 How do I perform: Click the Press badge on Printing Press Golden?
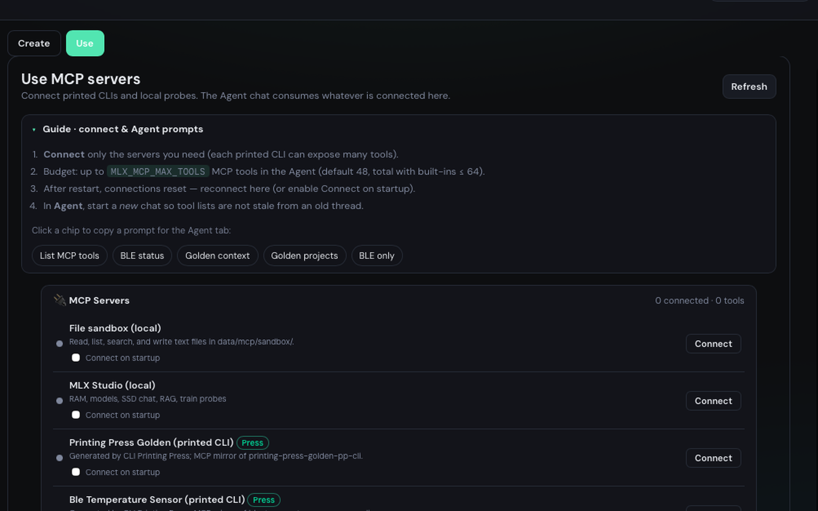click(x=253, y=443)
